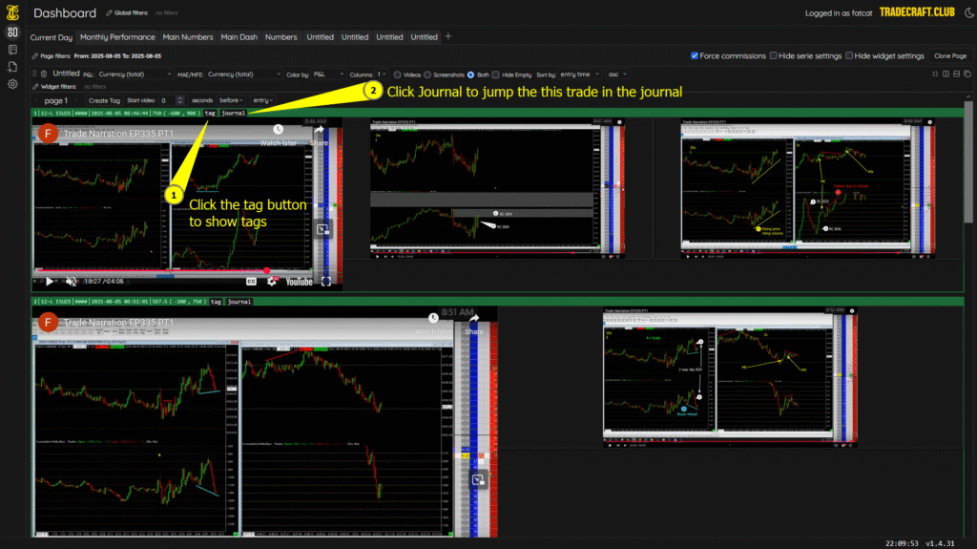Viewport: 977px width, 549px height.
Task: Click the journal button on trade 1
Action: pyautogui.click(x=233, y=113)
